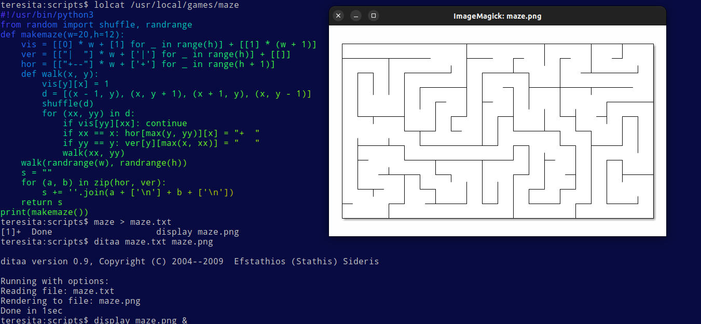Click the ImageMagick: maze.png title bar text

coord(497,16)
